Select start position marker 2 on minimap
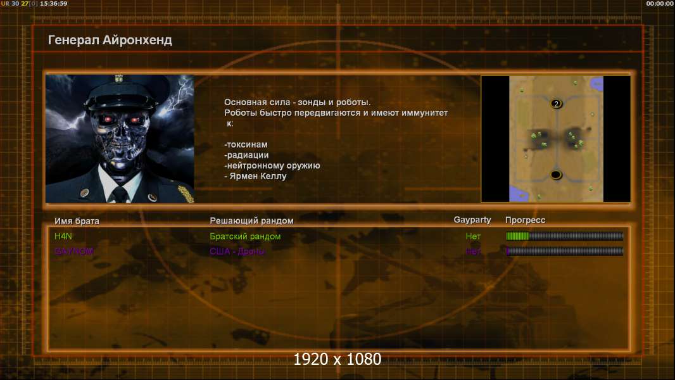The width and height of the screenshot is (675, 380). tap(556, 104)
